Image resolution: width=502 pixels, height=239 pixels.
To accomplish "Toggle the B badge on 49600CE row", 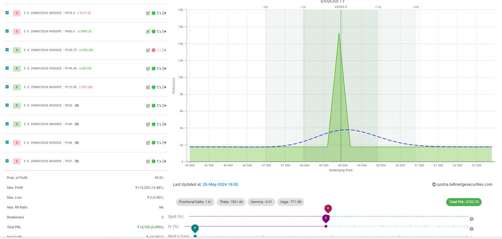I will 17,50.
